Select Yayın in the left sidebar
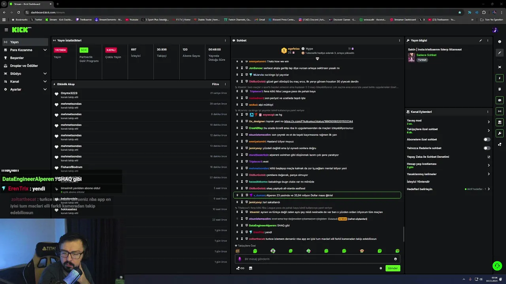 [x=25, y=42]
